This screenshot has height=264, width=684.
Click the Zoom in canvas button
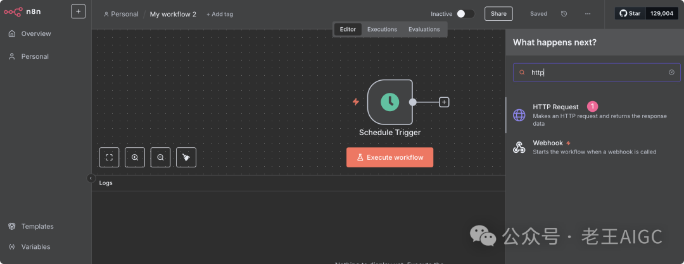pos(135,157)
